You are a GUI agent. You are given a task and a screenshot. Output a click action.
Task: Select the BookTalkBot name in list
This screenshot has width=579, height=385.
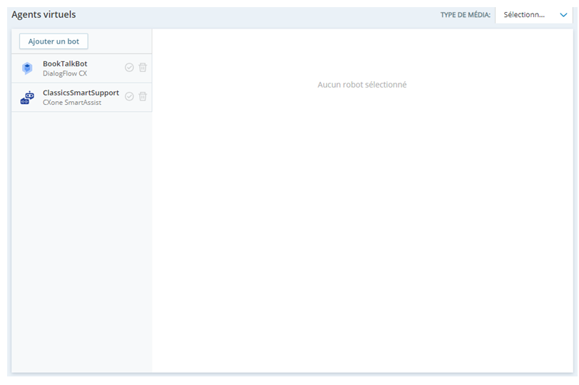[65, 63]
